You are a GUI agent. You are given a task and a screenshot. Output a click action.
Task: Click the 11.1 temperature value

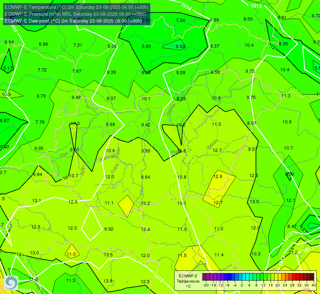pos(109,203)
